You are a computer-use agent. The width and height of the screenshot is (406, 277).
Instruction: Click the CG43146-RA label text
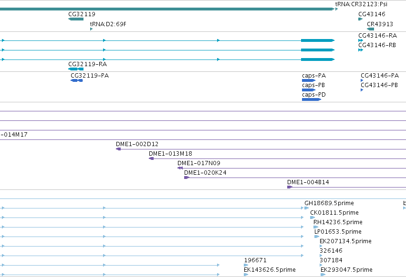click(377, 35)
